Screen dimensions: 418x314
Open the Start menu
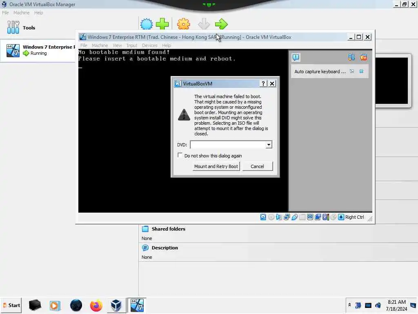coord(11,305)
